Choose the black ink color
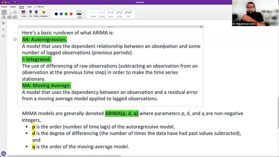This screenshot has height=157, width=279. [x=56, y=14]
